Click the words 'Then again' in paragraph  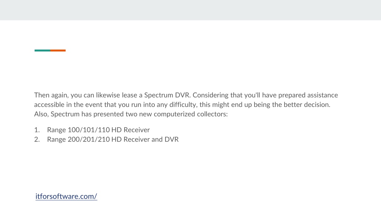click(x=51, y=95)
